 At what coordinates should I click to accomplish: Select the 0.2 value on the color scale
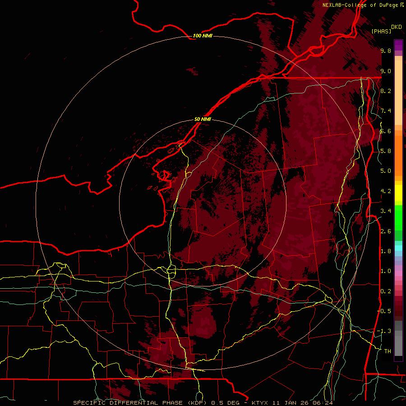[x=386, y=291]
